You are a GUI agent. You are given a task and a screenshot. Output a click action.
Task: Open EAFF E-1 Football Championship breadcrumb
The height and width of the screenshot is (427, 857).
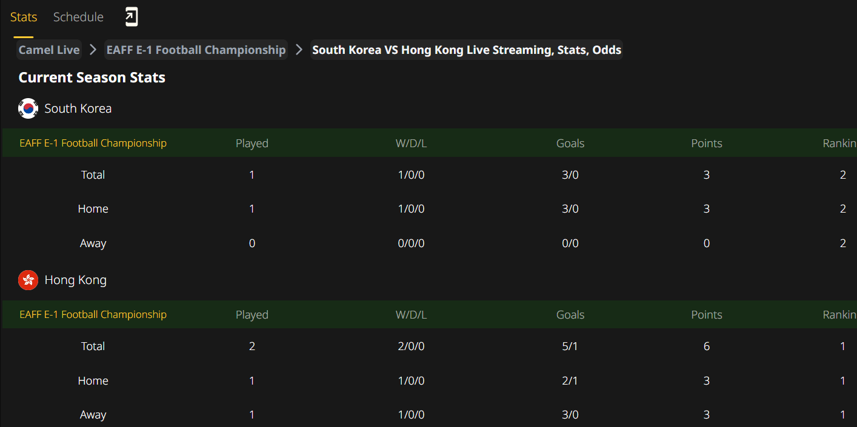(196, 50)
